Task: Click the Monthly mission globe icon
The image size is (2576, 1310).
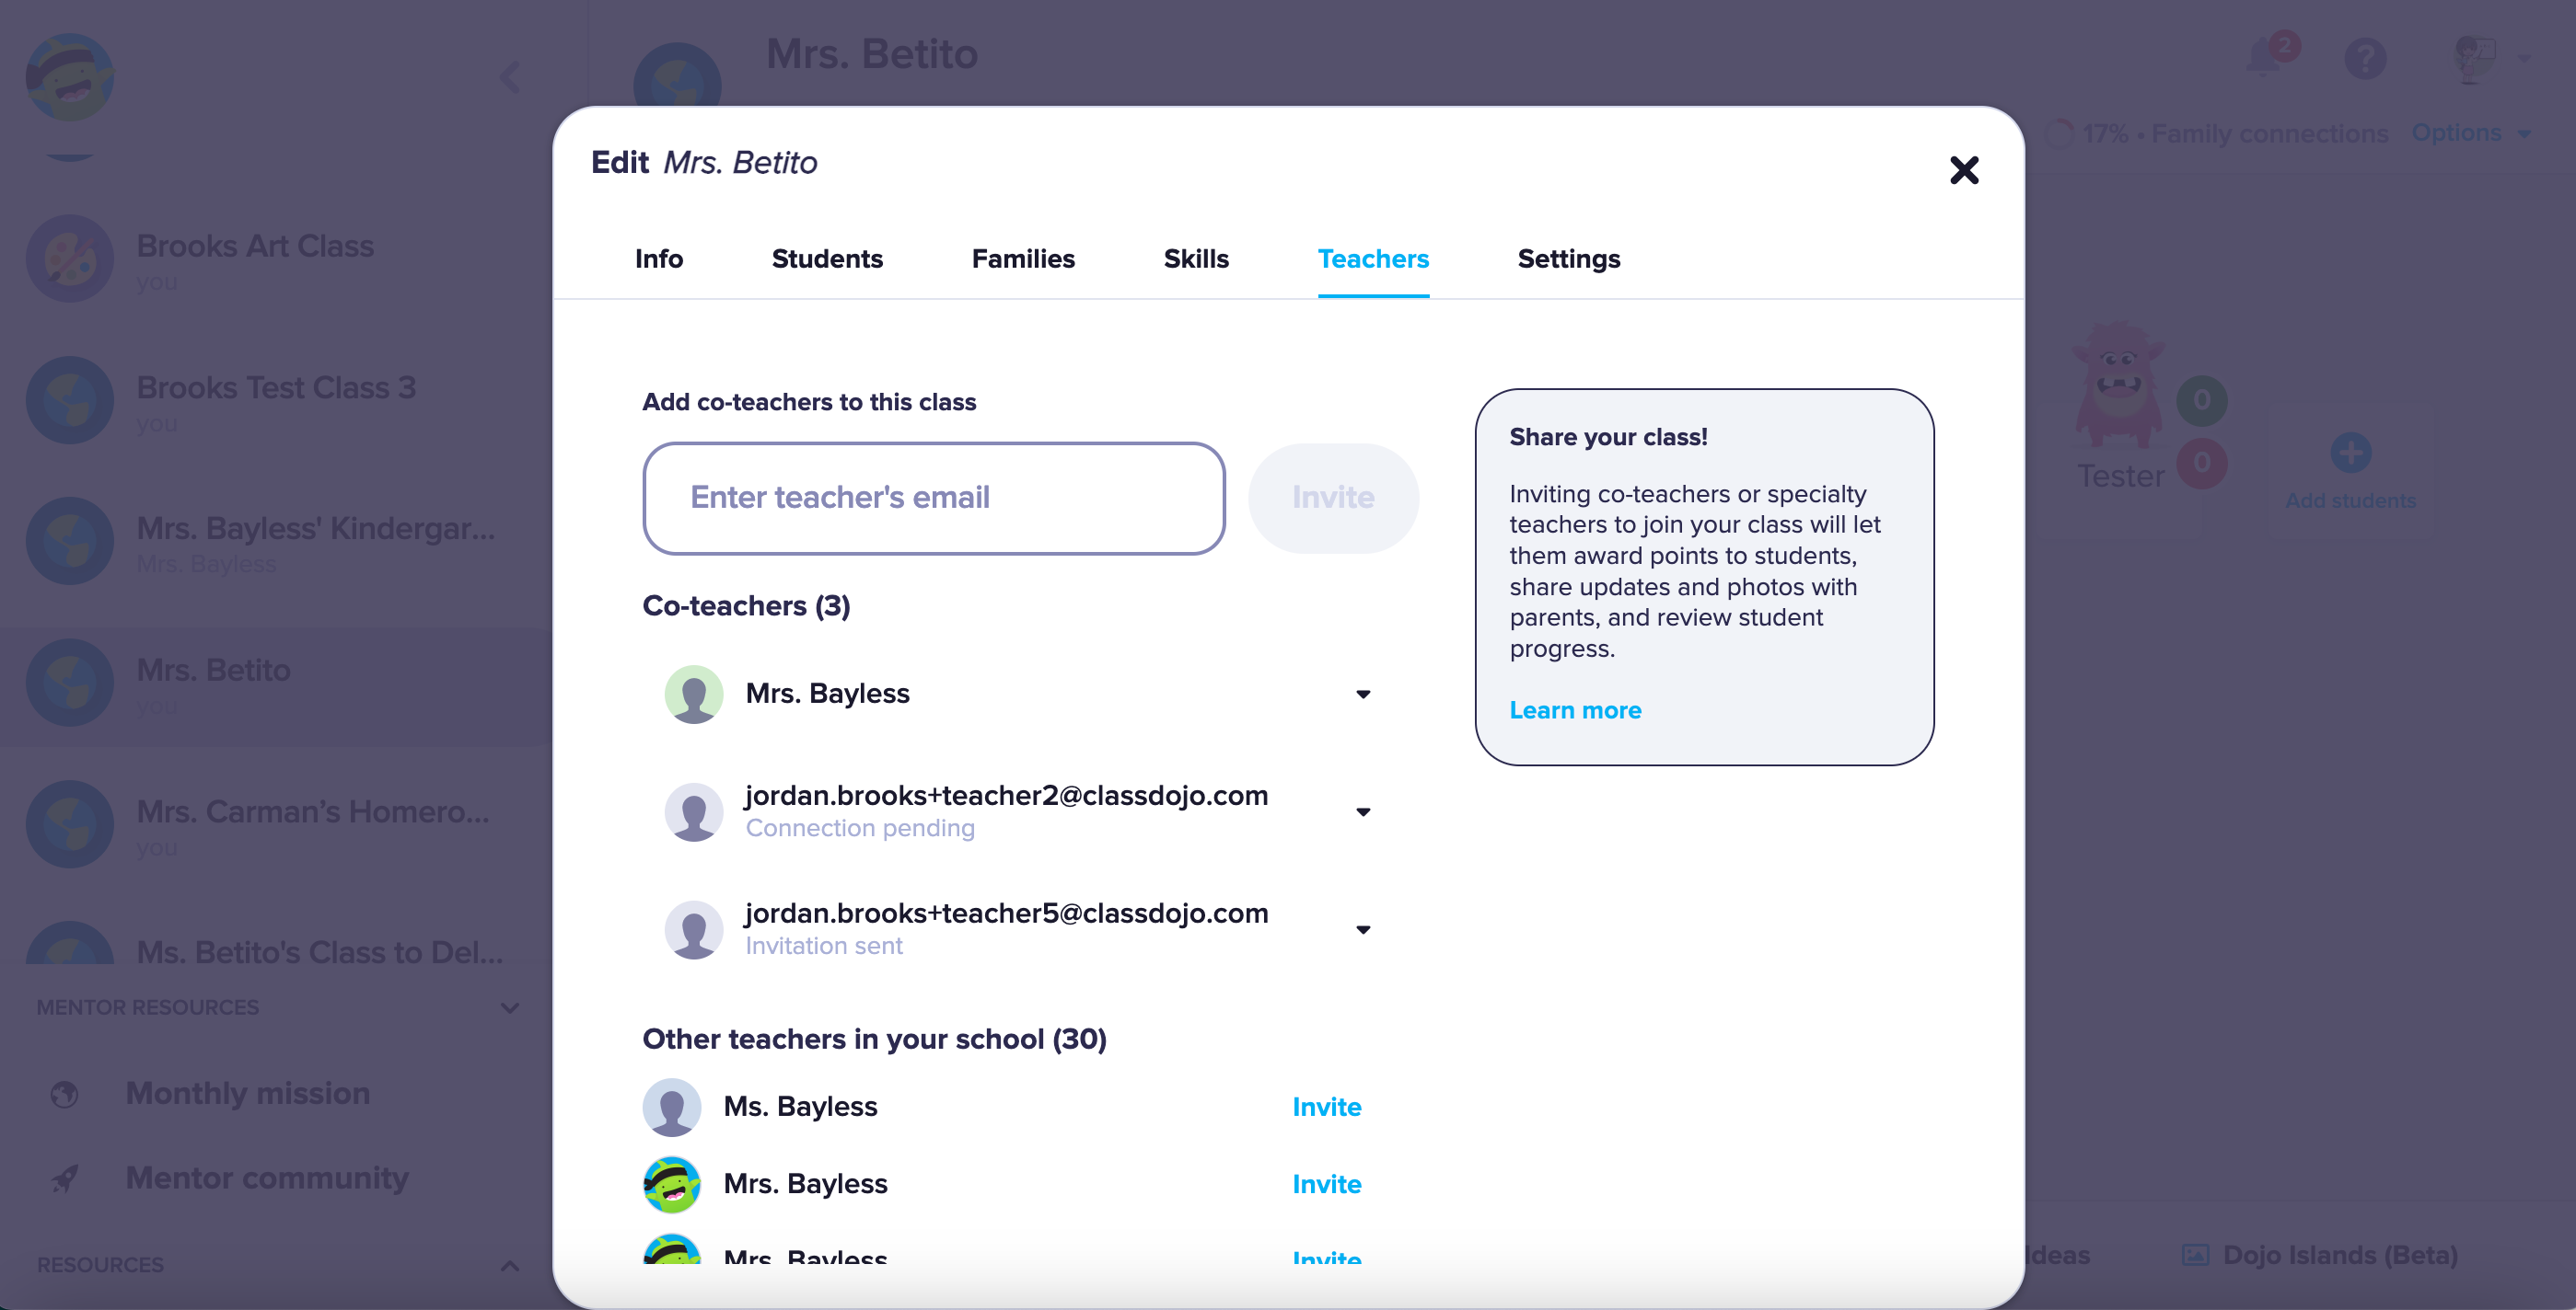Action: pos(65,1094)
